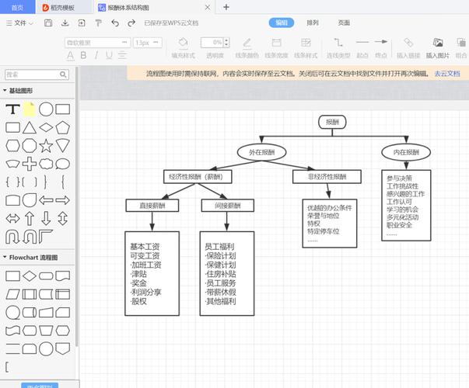Switch to the 排列 tab
Screen dimensions: 469x388
(x=313, y=23)
